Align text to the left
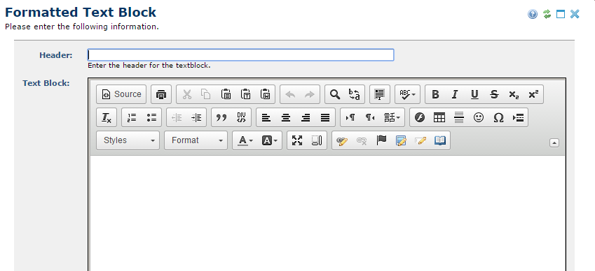The height and width of the screenshot is (271, 595). [266, 117]
